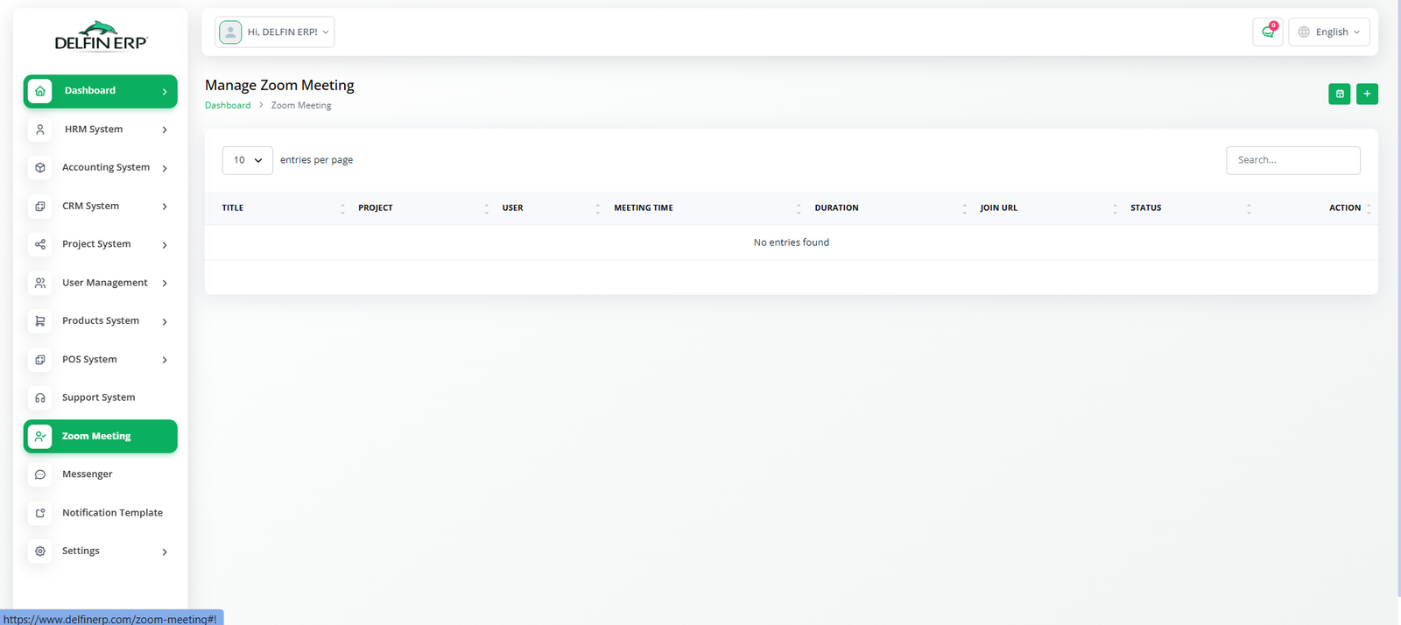Open the chat notifications icon
The width and height of the screenshot is (1401, 625).
(x=1267, y=32)
